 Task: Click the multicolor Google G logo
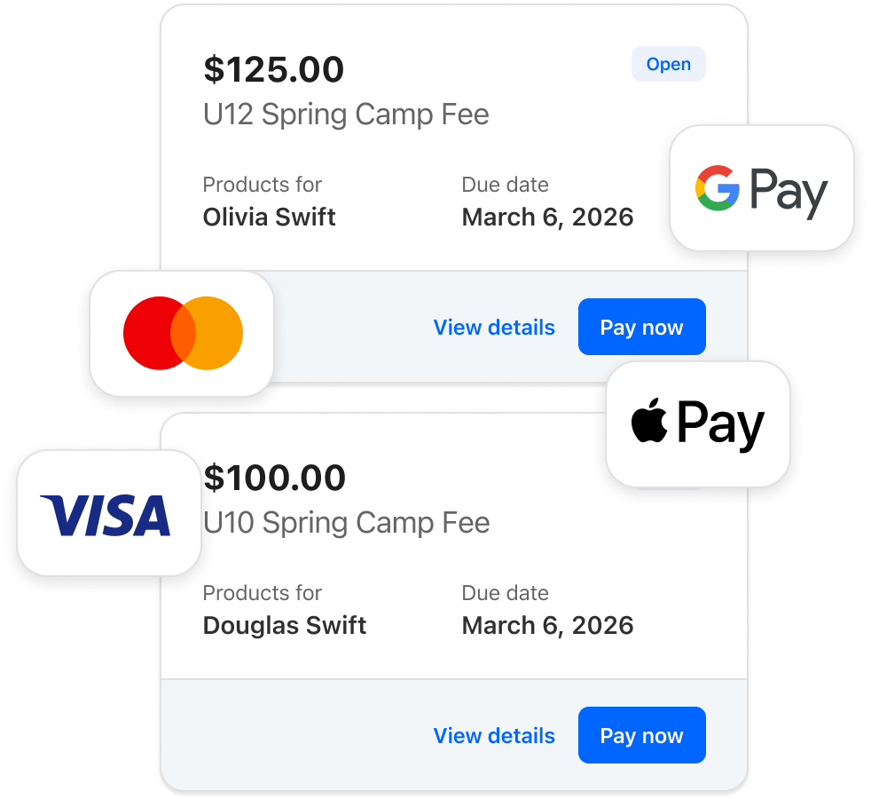pyautogui.click(x=718, y=188)
